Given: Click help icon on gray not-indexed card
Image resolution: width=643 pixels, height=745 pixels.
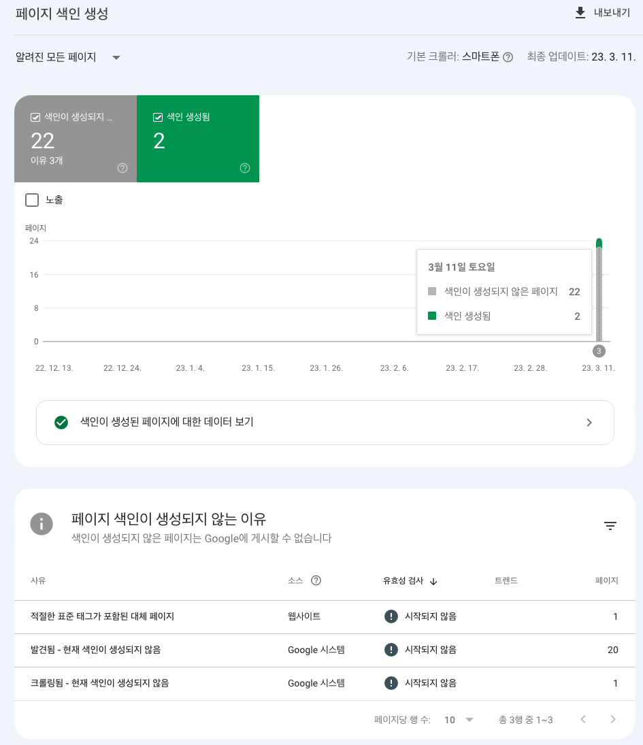Looking at the screenshot, I should tap(122, 168).
